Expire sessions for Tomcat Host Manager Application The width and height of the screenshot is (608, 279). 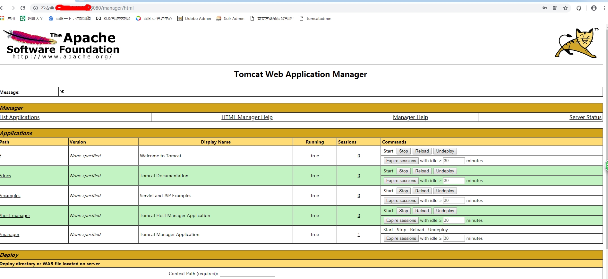(401, 220)
